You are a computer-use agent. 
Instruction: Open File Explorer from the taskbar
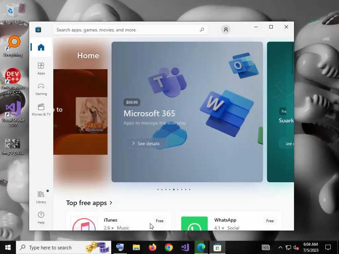(136, 247)
